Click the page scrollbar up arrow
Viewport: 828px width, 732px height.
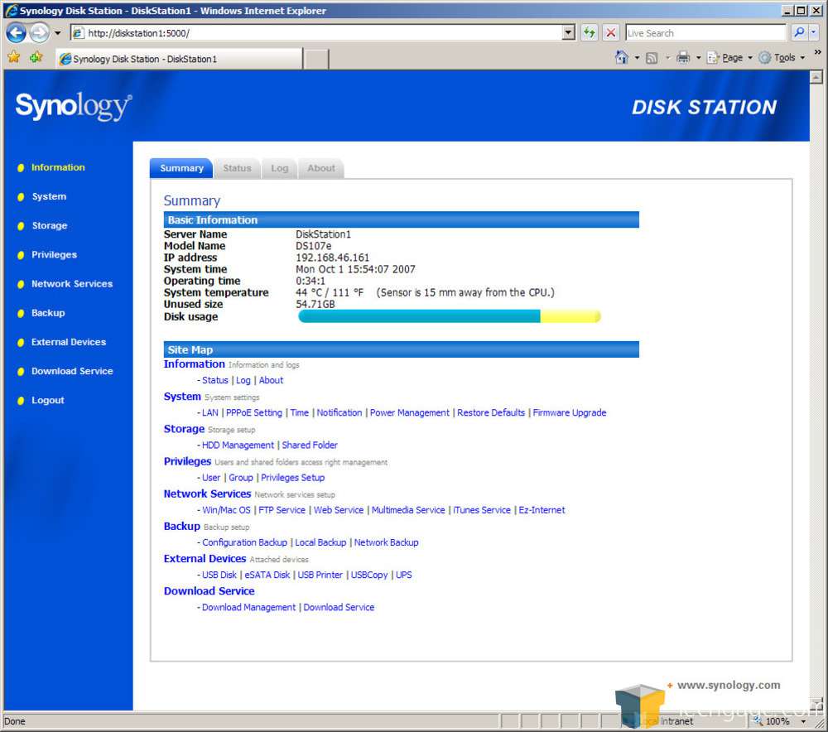point(816,77)
